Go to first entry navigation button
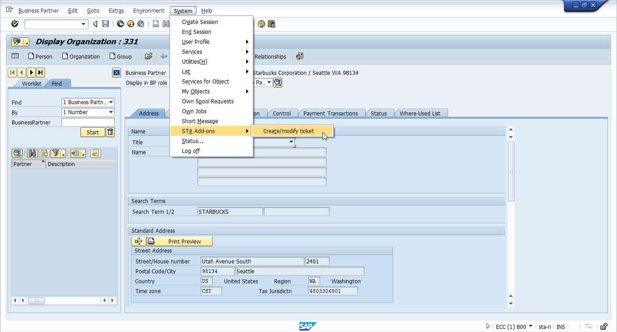This screenshot has width=617, height=332. tap(13, 73)
